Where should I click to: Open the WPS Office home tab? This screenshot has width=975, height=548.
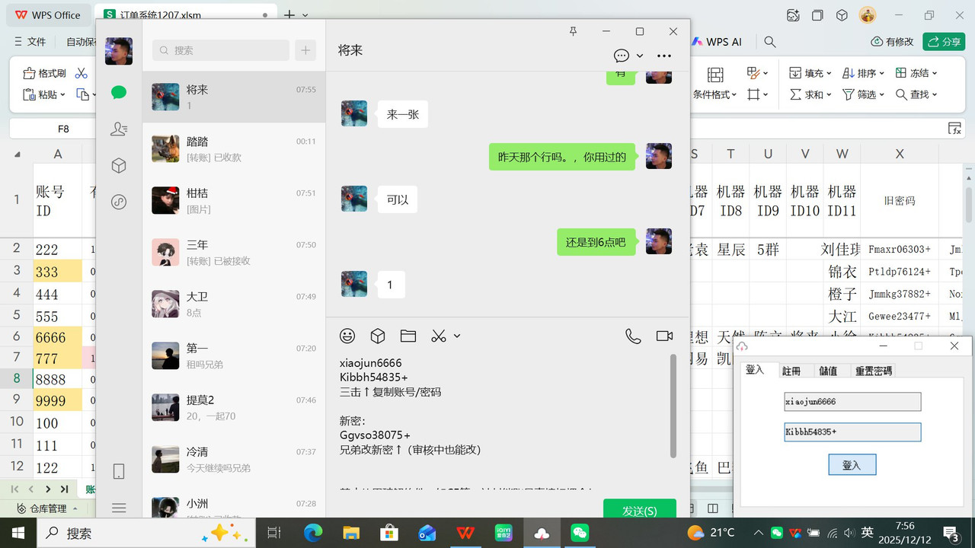48,14
